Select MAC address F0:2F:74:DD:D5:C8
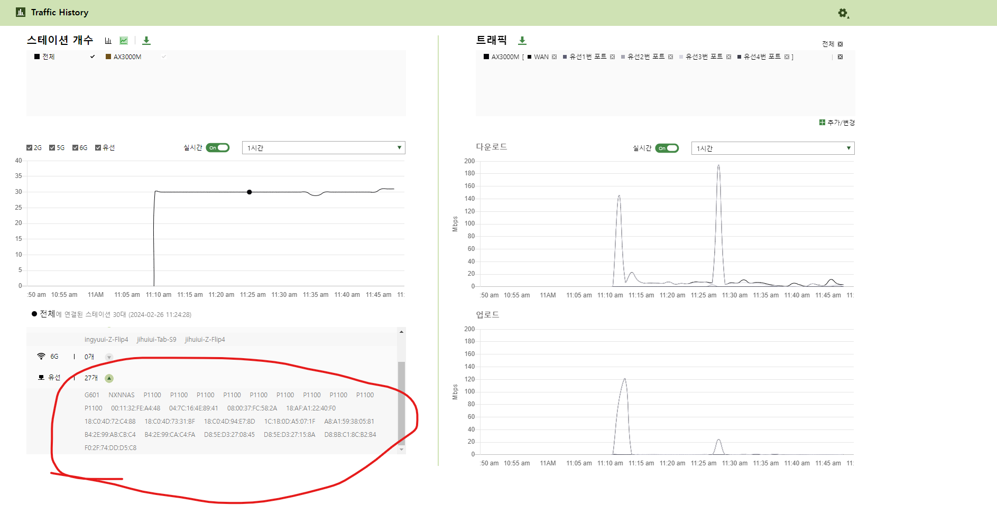This screenshot has width=997, height=505. click(x=110, y=448)
